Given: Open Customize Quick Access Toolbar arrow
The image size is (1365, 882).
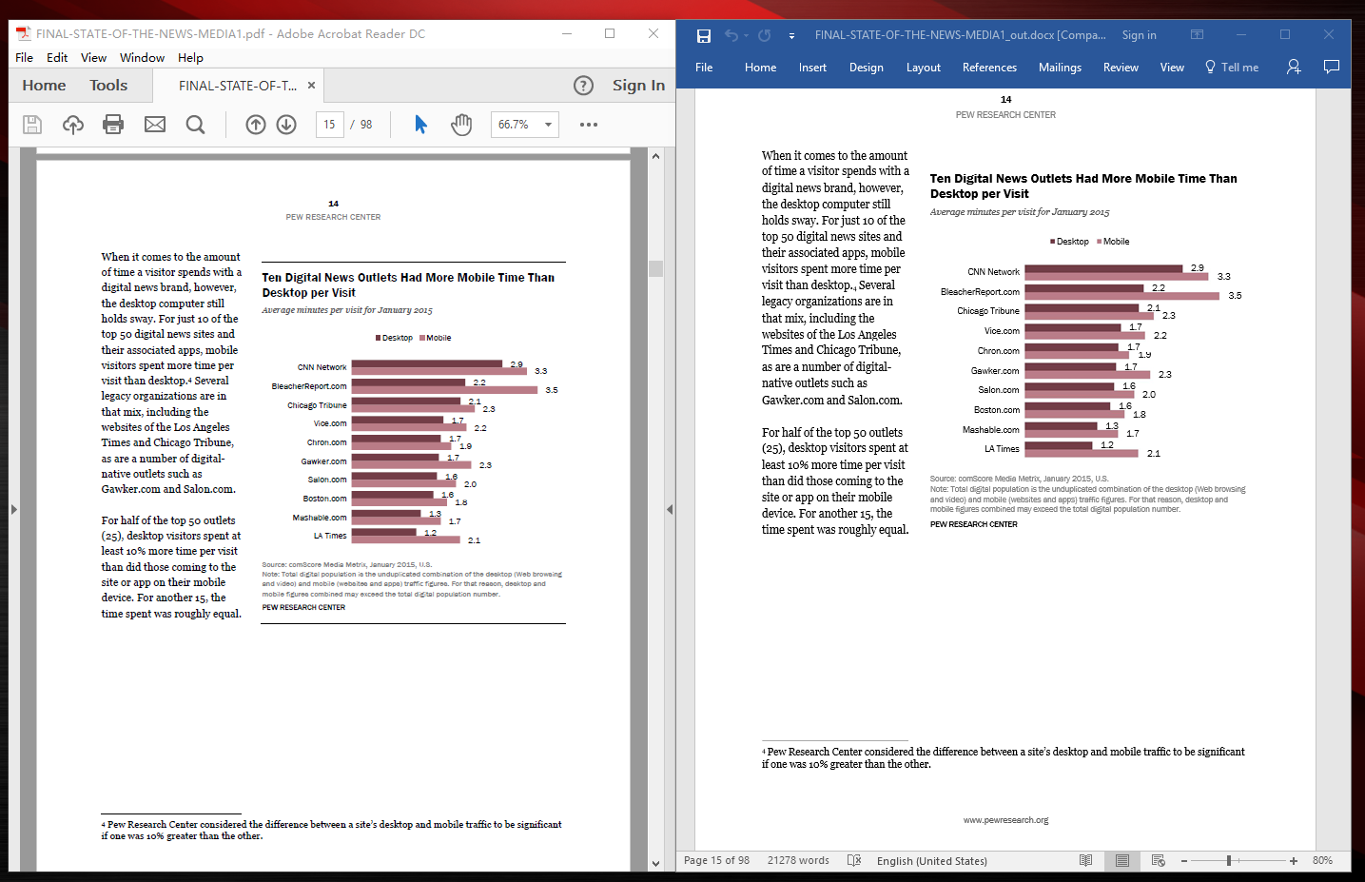Looking at the screenshot, I should tap(791, 36).
